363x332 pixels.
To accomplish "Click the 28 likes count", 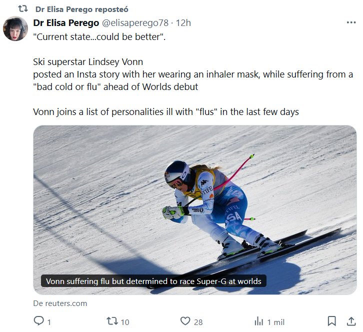I will point(198,322).
